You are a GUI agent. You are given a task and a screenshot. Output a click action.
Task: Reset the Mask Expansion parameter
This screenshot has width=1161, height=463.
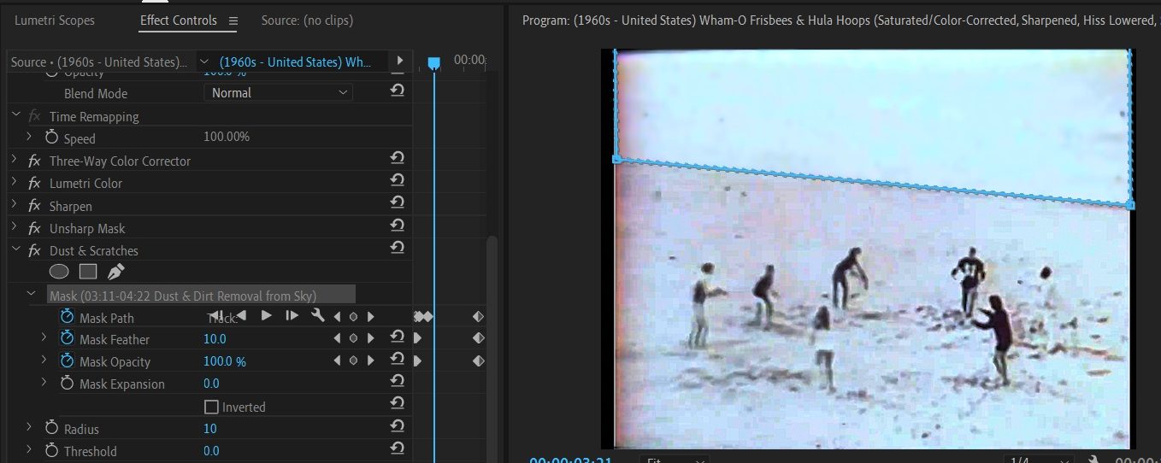click(397, 382)
